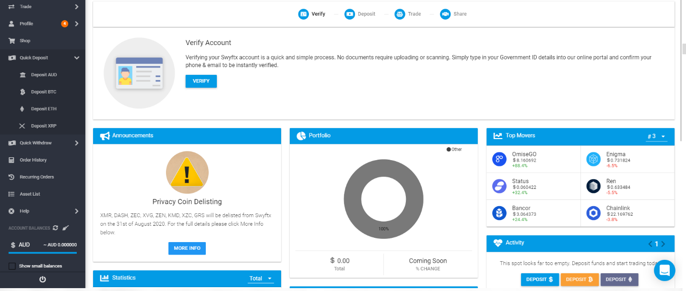Expand the Profile submenu chevron
This screenshot has width=686, height=291.
click(77, 23)
